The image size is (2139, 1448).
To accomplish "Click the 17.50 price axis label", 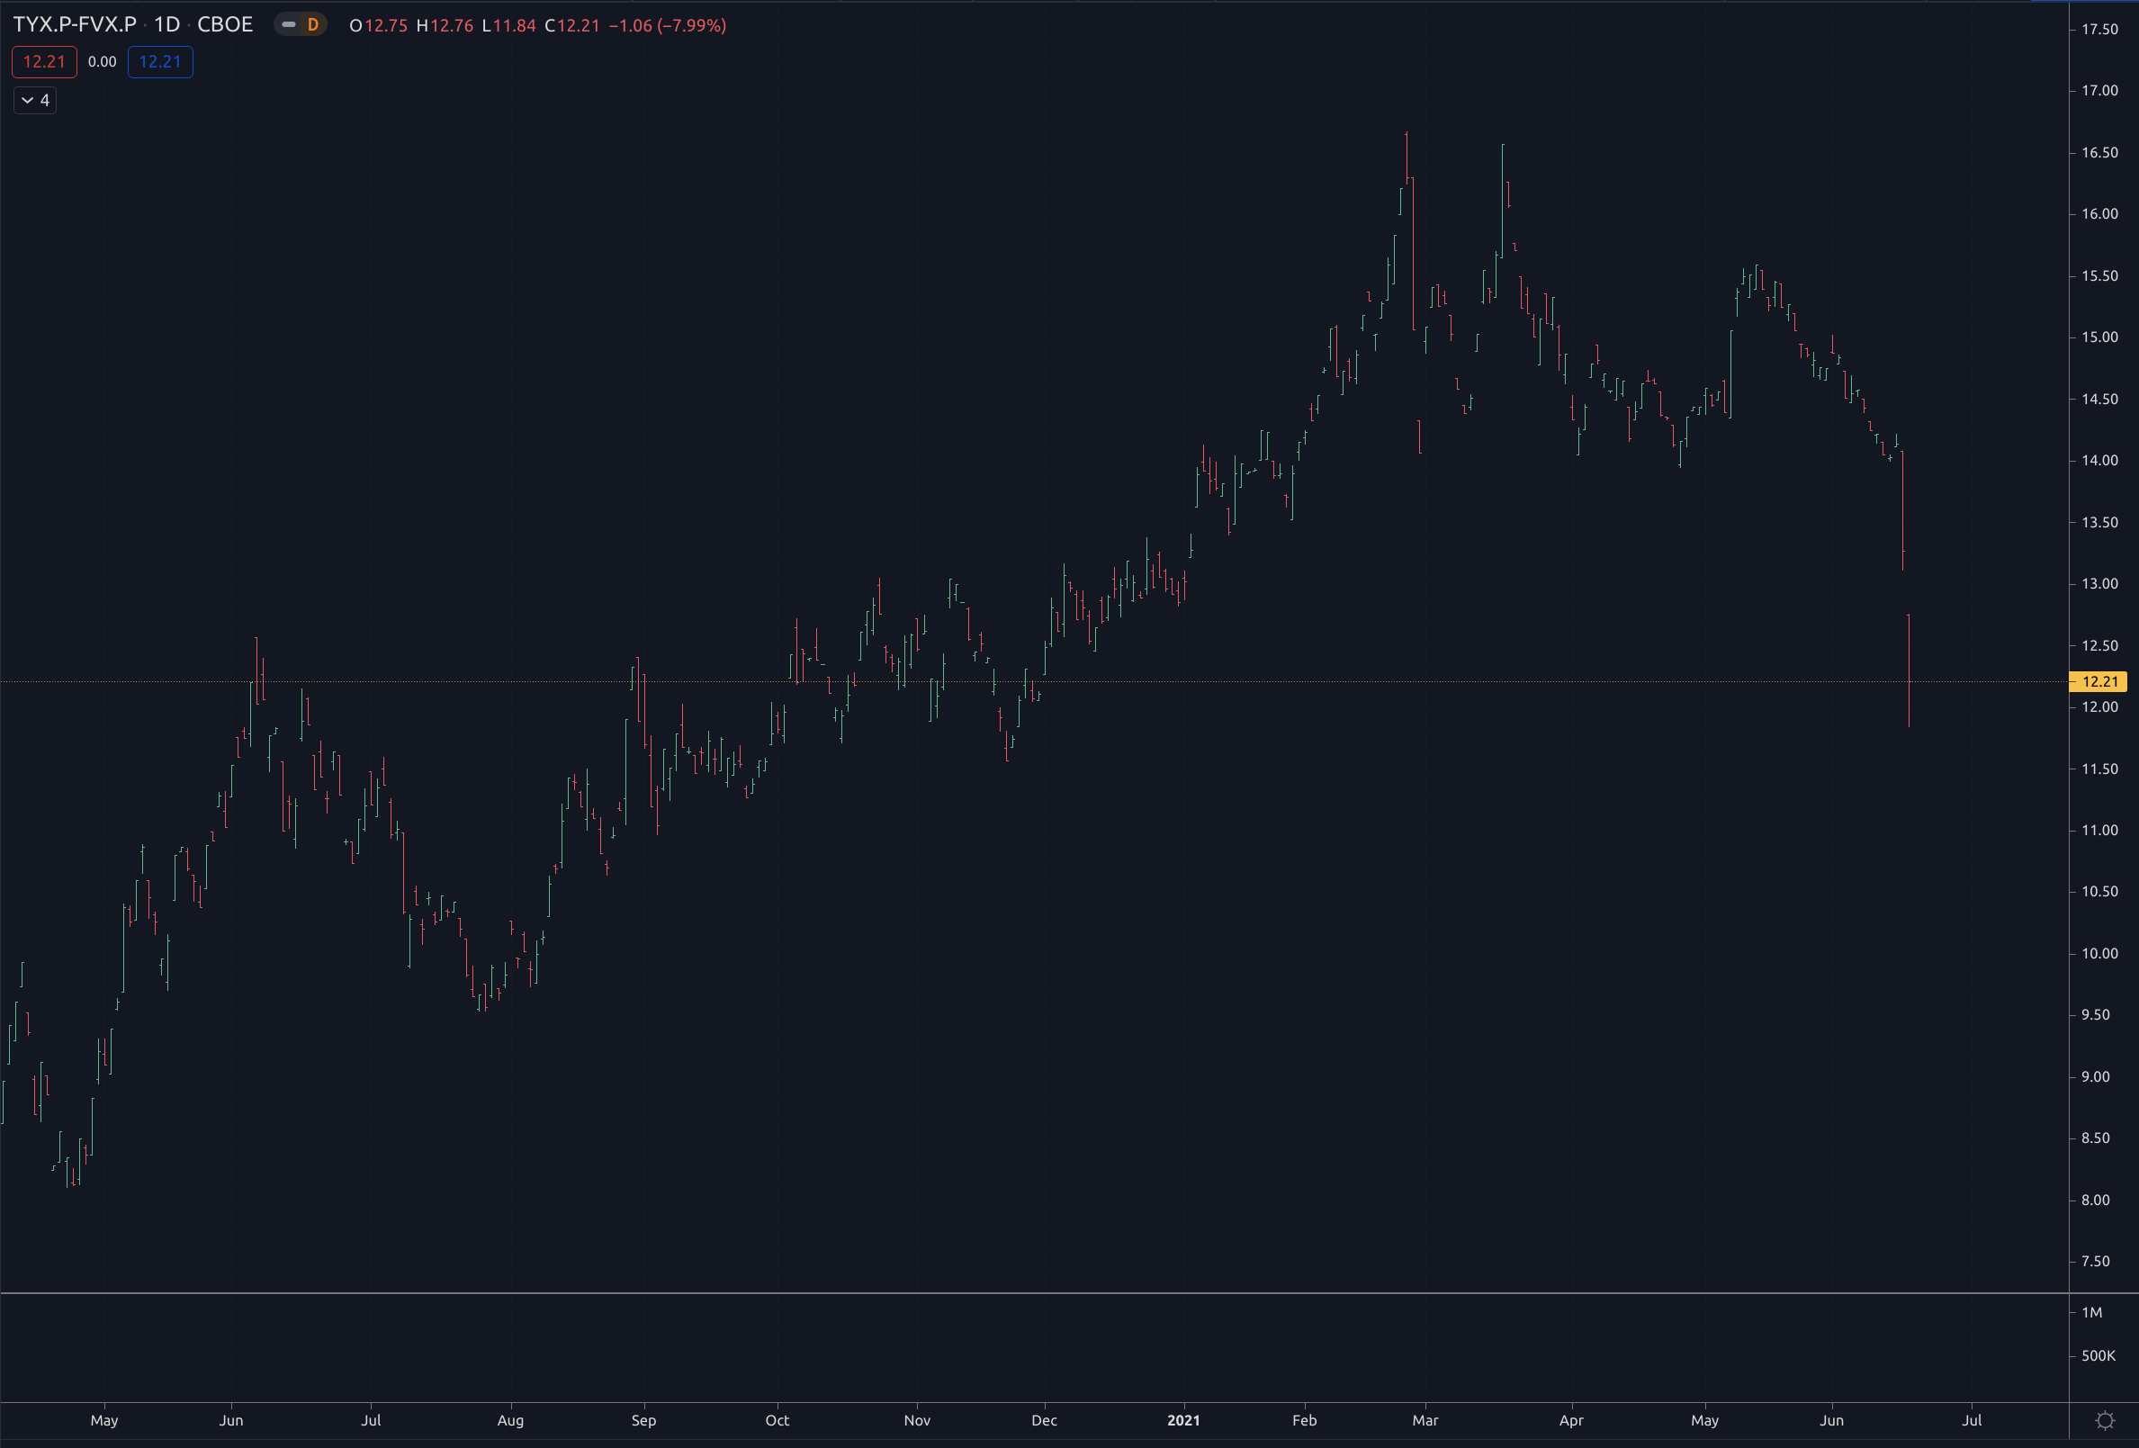I will tap(2099, 30).
